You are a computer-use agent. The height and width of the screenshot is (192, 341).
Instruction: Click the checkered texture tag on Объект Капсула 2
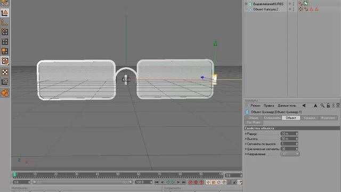point(301,9)
